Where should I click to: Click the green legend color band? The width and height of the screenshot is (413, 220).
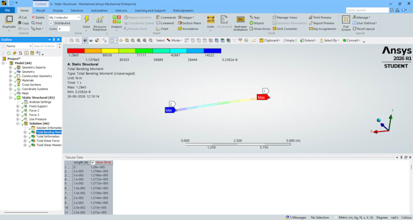[x=145, y=51]
